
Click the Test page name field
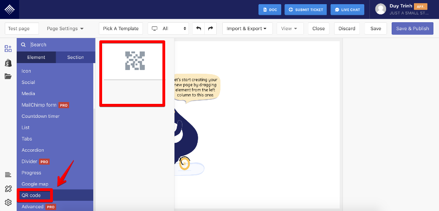[21, 29]
